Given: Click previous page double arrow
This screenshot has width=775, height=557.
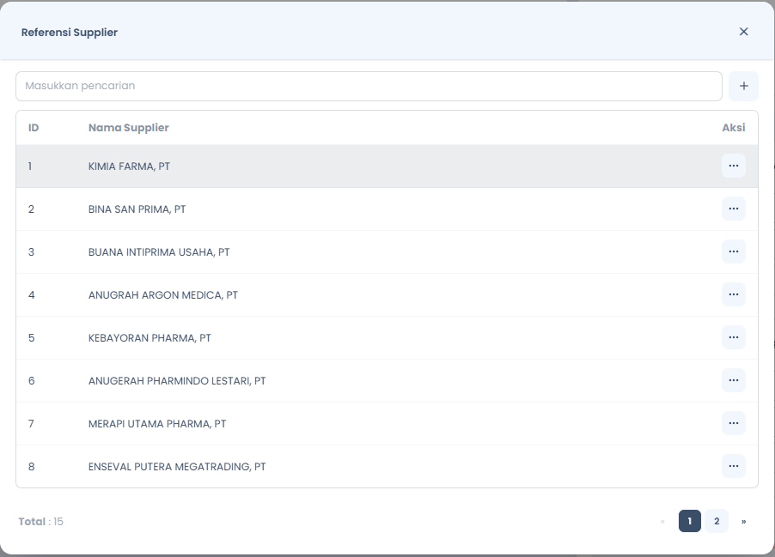Looking at the screenshot, I should coord(662,522).
